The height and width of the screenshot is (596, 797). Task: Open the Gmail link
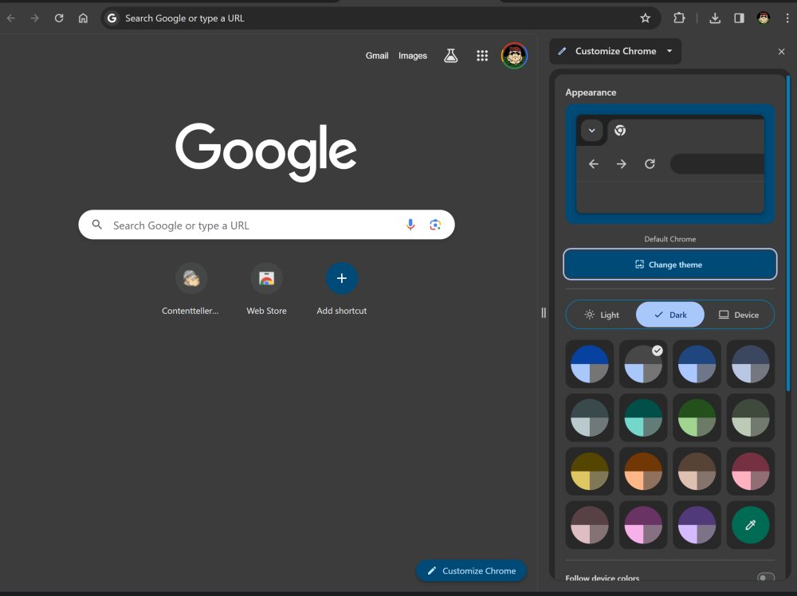[377, 56]
